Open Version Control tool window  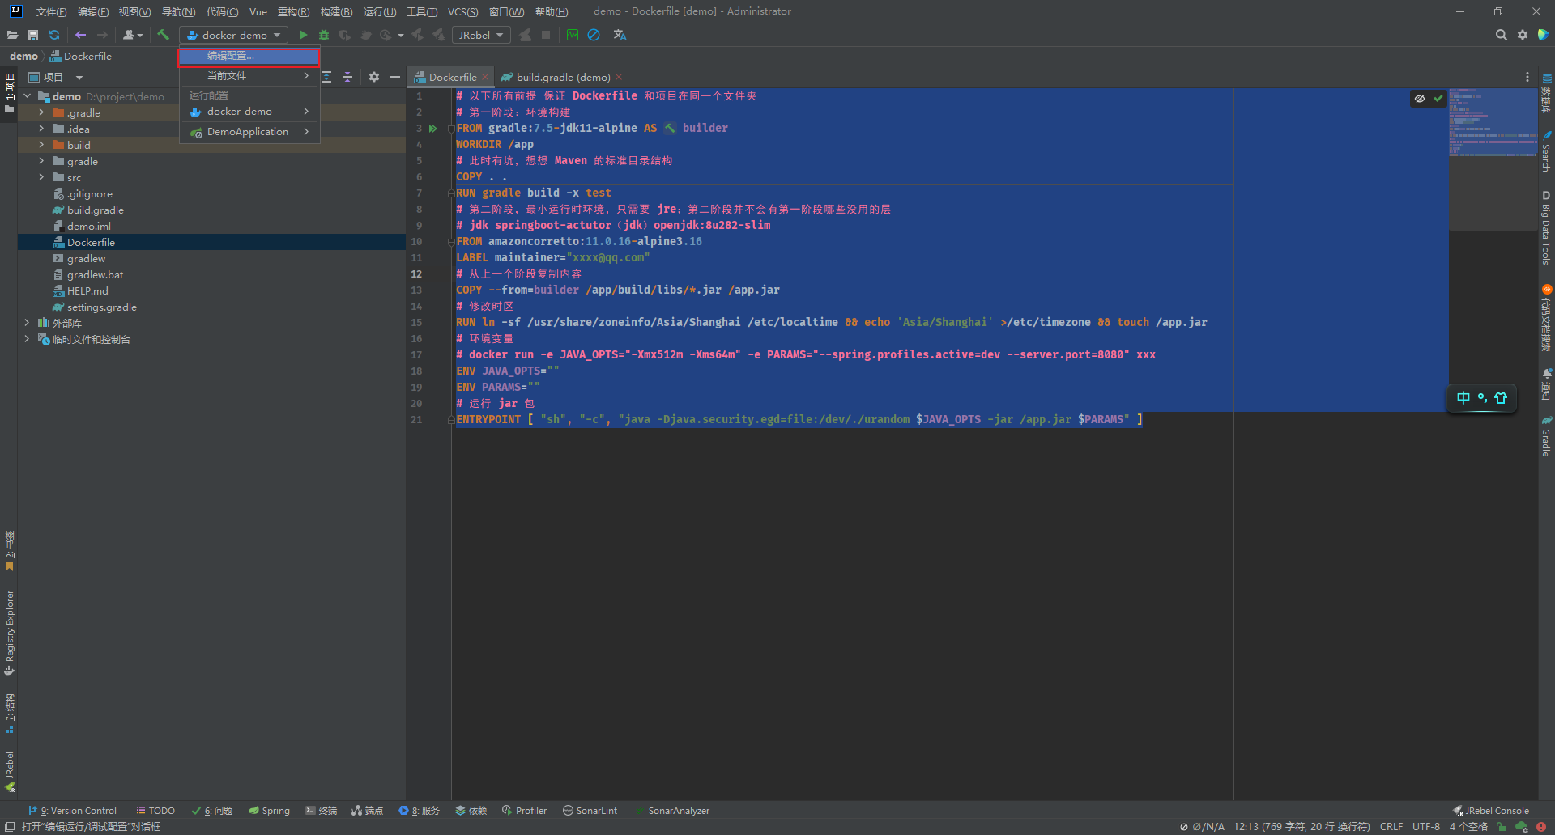(x=73, y=810)
